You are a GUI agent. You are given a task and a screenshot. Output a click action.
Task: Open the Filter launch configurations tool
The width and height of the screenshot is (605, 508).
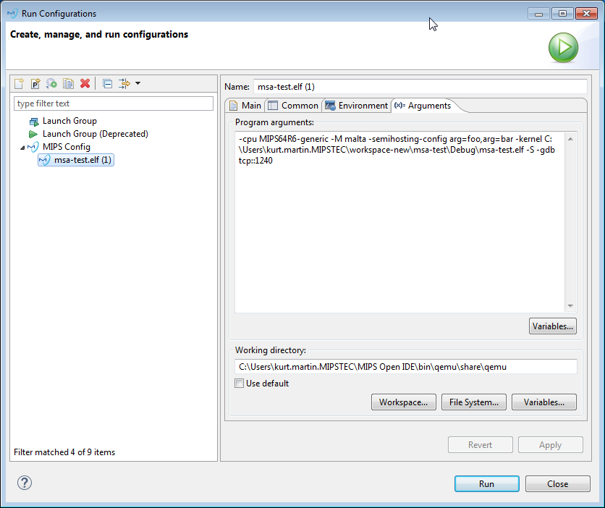[123, 83]
